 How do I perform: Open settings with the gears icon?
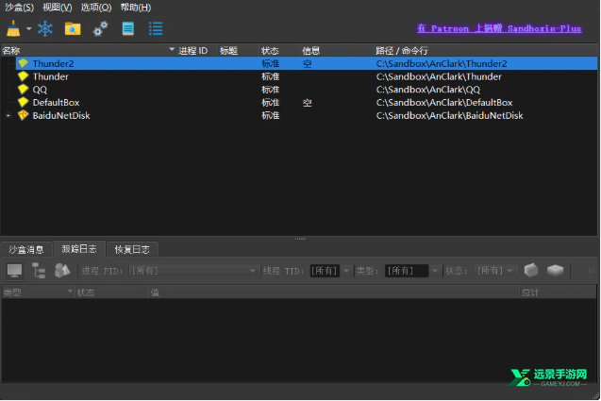click(100, 28)
